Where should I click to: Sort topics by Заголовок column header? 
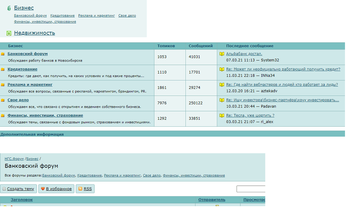(21, 200)
